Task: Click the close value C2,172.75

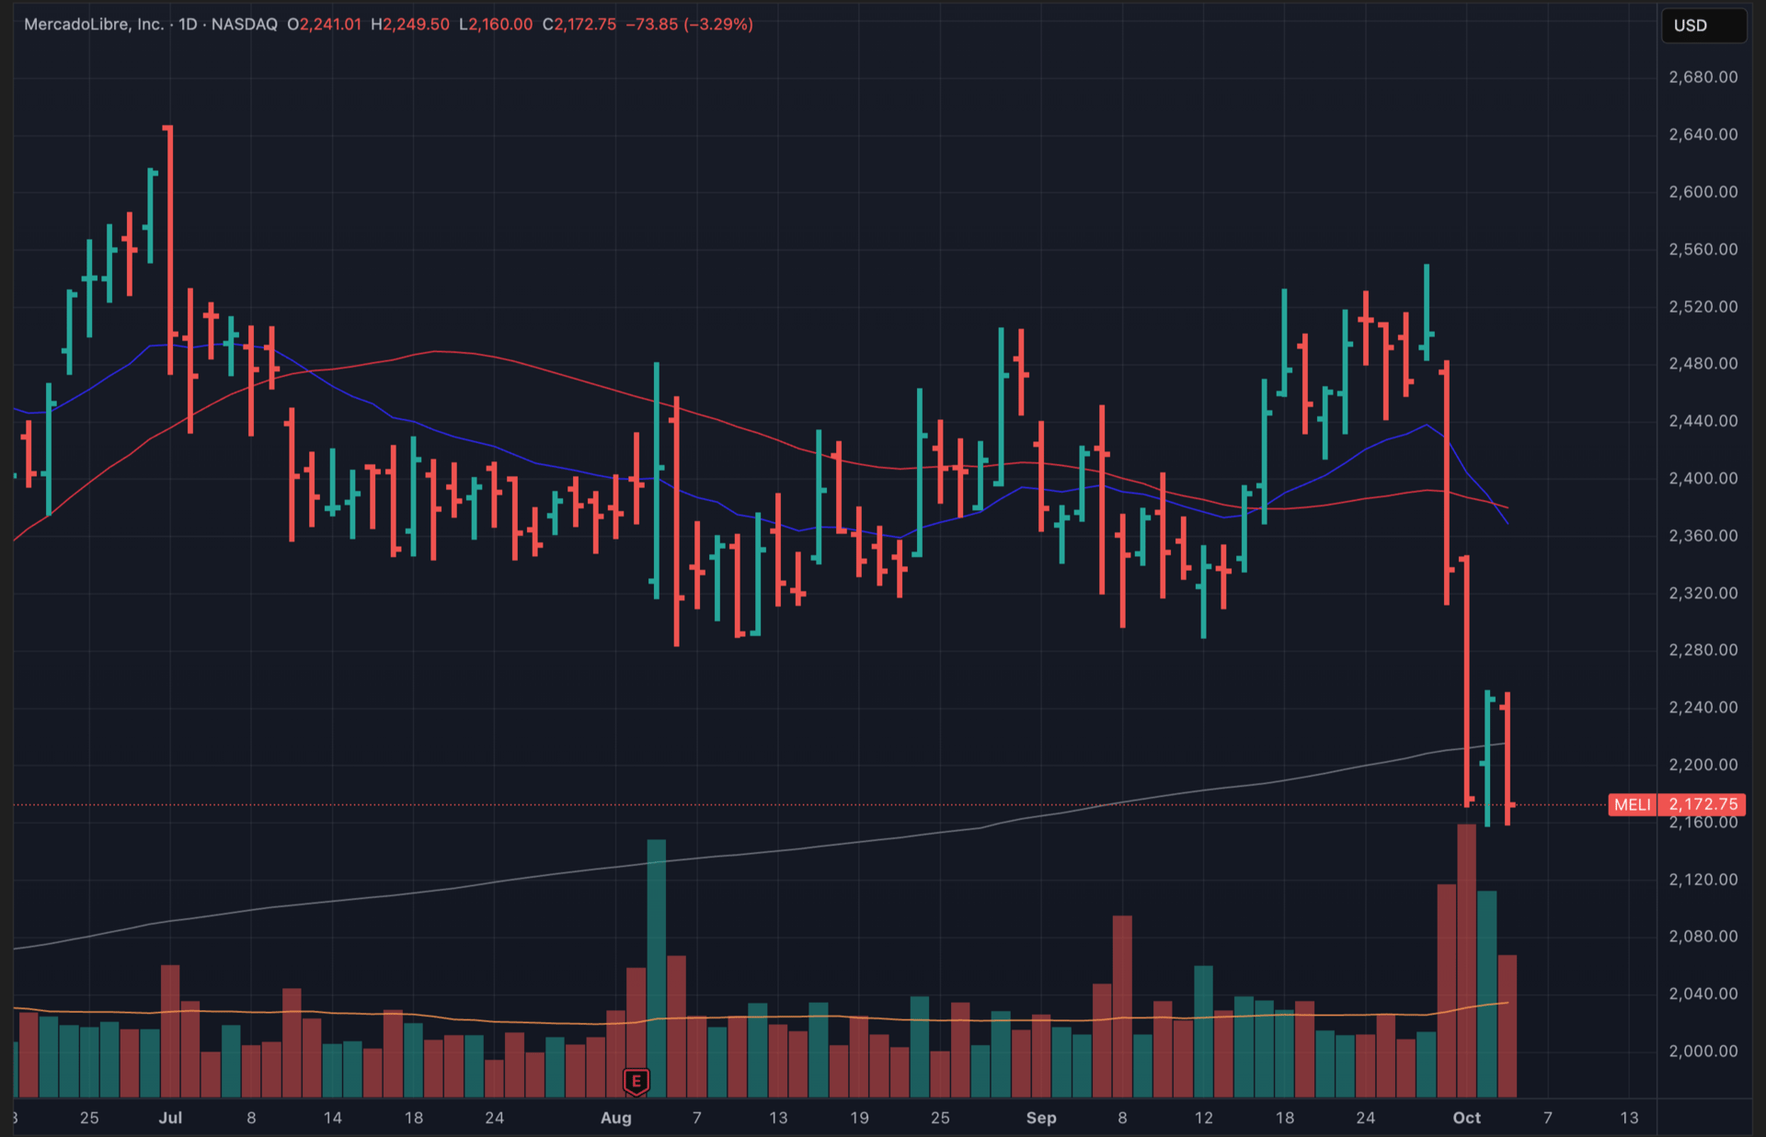Action: tap(579, 24)
